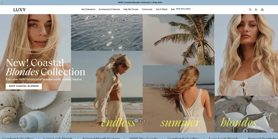Screen dimensions: 278x139
Task: Click SHOP COASTAL BLONDES button
Action: (x=24, y=86)
